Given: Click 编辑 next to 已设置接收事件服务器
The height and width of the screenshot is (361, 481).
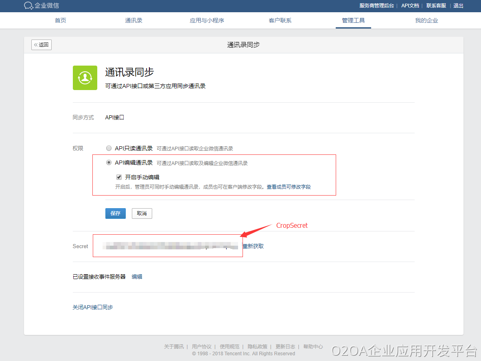Looking at the screenshot, I should 137,277.
